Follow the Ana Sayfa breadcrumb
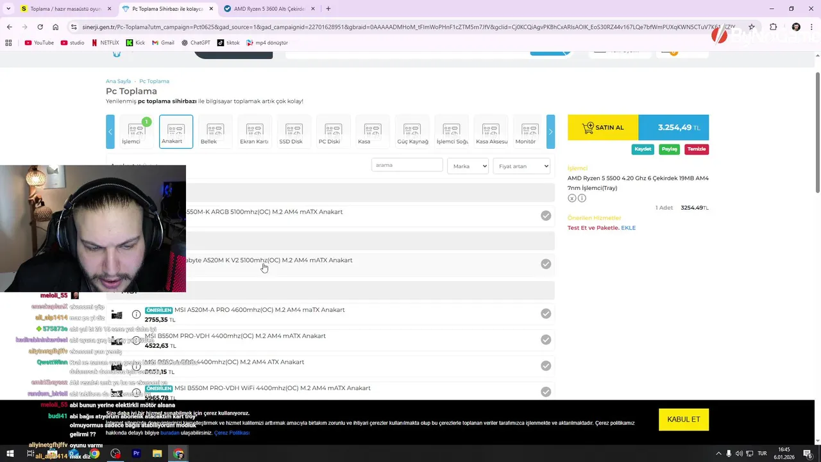 [x=118, y=81]
